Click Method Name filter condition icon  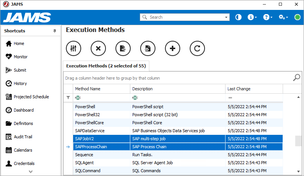point(78,98)
